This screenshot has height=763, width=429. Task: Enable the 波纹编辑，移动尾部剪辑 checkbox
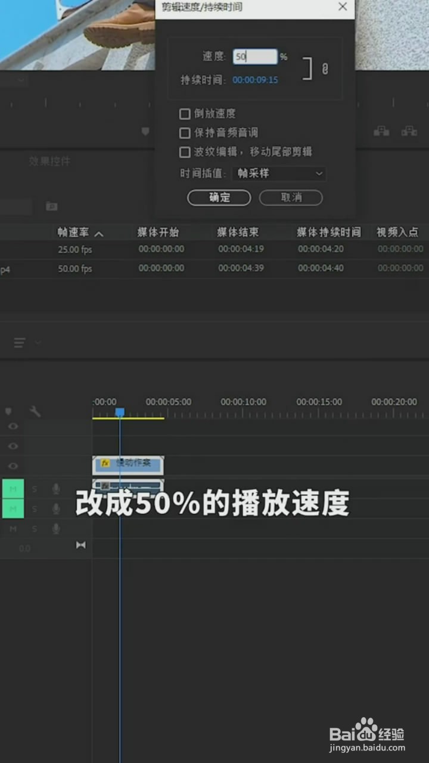[185, 152]
